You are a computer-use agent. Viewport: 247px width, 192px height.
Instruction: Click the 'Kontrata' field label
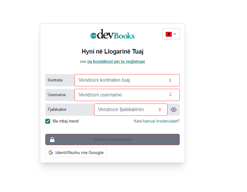55,80
